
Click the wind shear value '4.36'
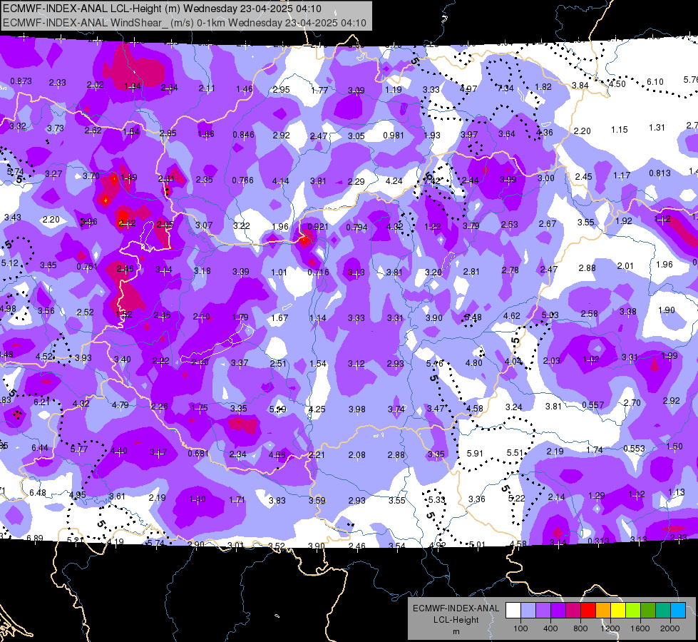point(545,132)
